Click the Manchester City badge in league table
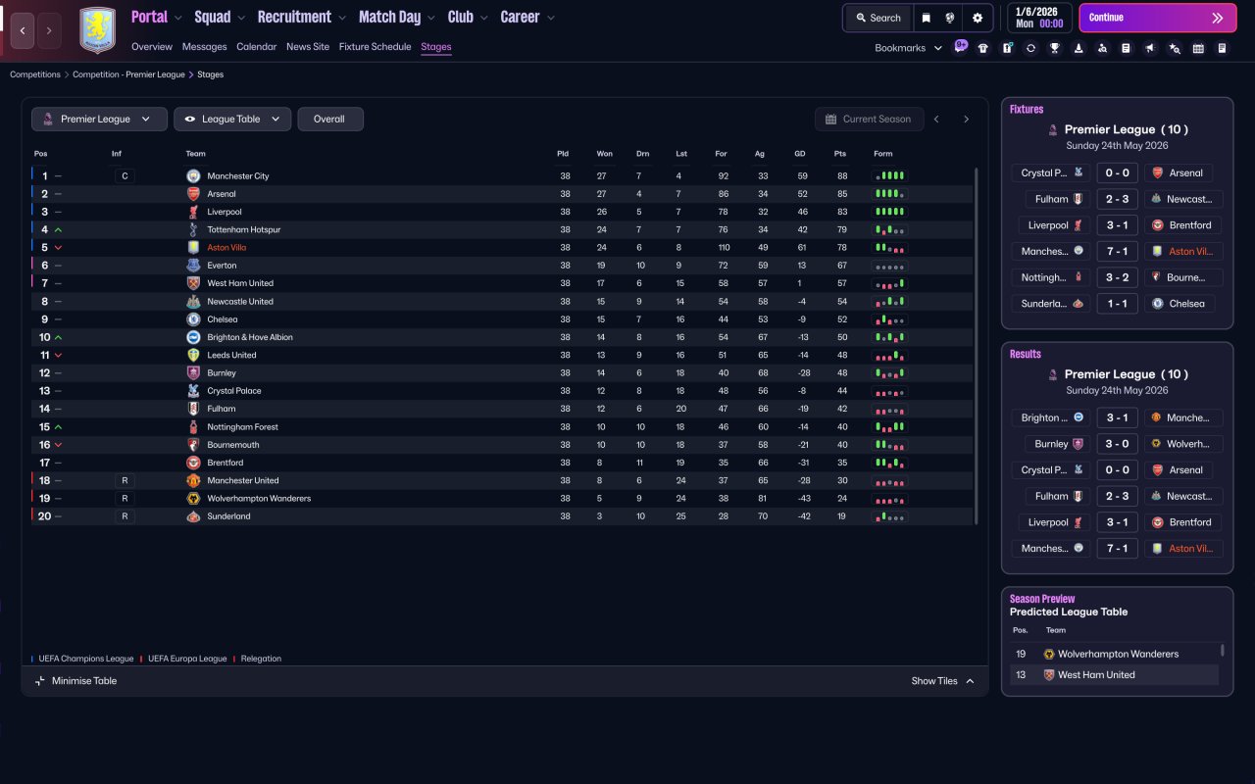 click(x=193, y=176)
